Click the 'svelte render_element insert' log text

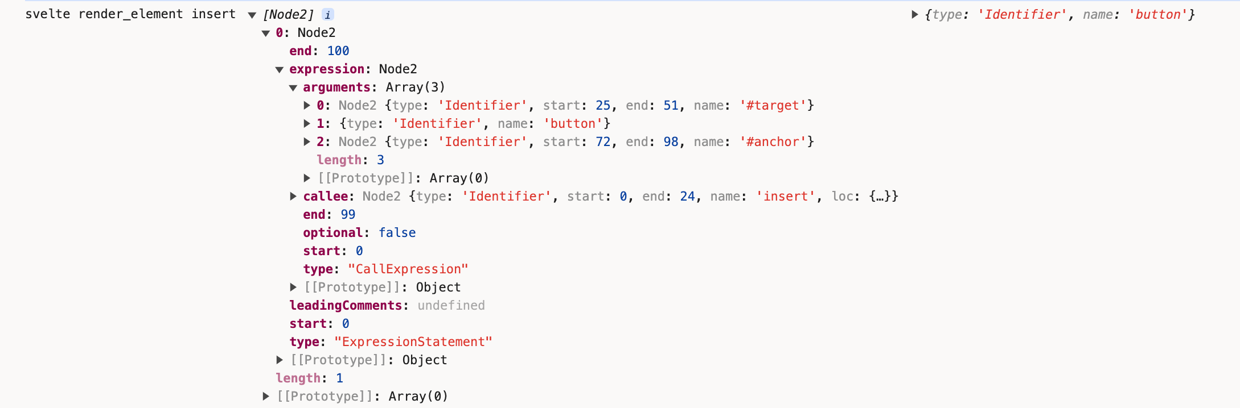click(130, 14)
